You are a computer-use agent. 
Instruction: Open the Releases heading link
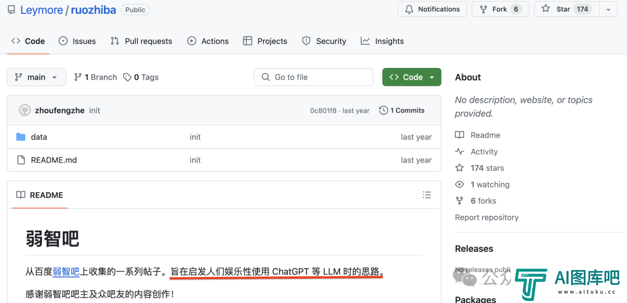click(x=474, y=248)
